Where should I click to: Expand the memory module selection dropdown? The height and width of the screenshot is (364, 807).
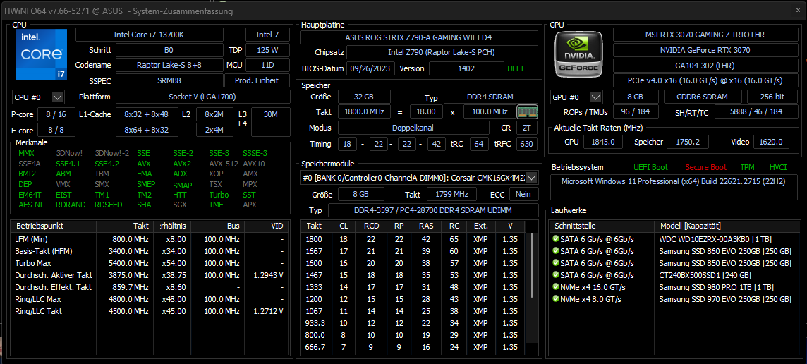(x=532, y=178)
